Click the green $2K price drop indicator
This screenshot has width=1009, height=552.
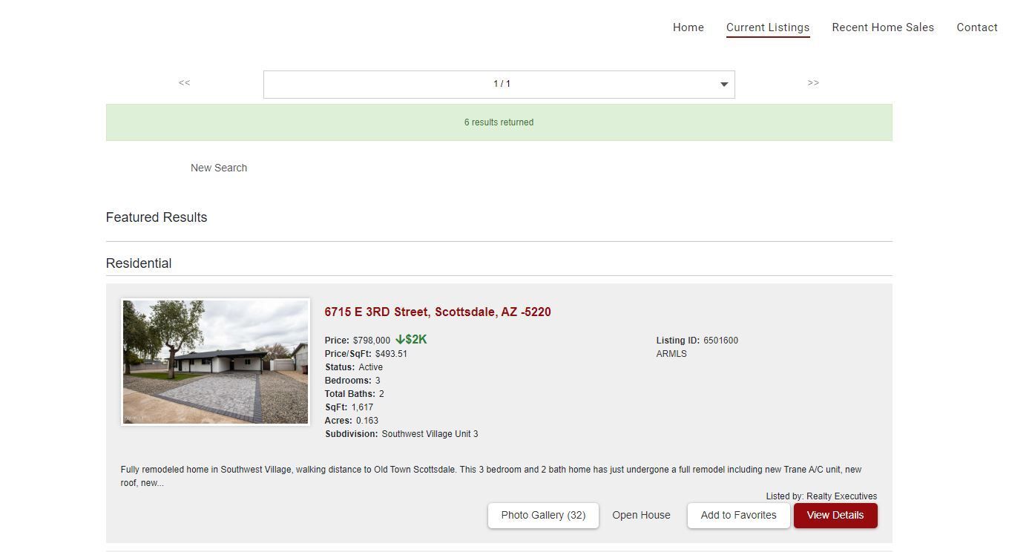[411, 340]
